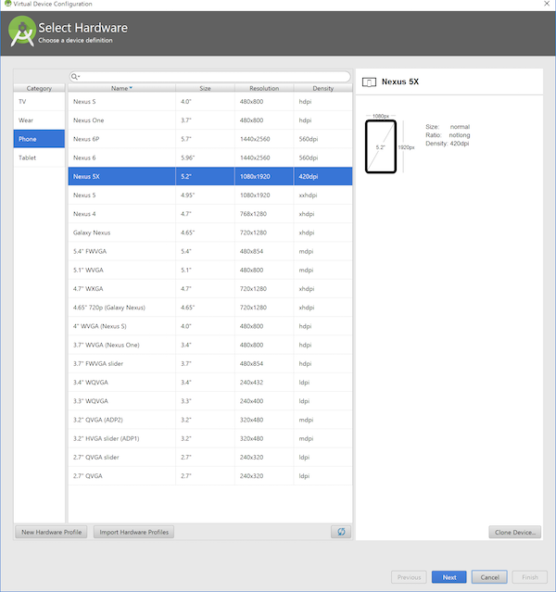Click the Cancel button

point(489,577)
